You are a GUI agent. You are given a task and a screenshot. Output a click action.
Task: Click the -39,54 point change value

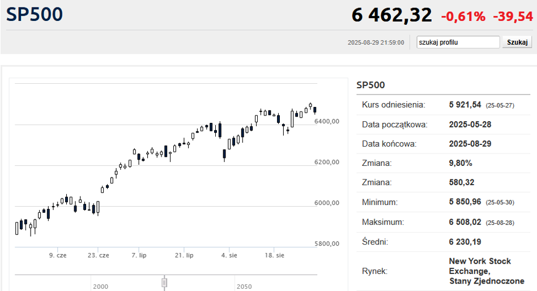pyautogui.click(x=513, y=16)
